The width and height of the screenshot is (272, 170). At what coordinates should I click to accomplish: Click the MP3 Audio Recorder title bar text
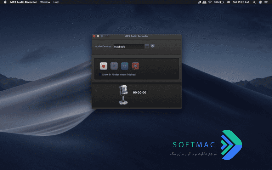click(136, 36)
